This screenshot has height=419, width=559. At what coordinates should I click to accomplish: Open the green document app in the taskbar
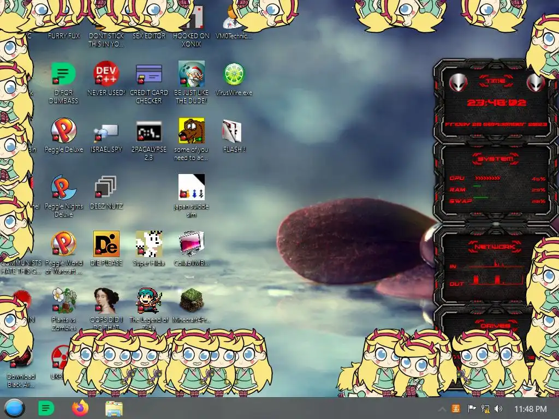click(46, 408)
